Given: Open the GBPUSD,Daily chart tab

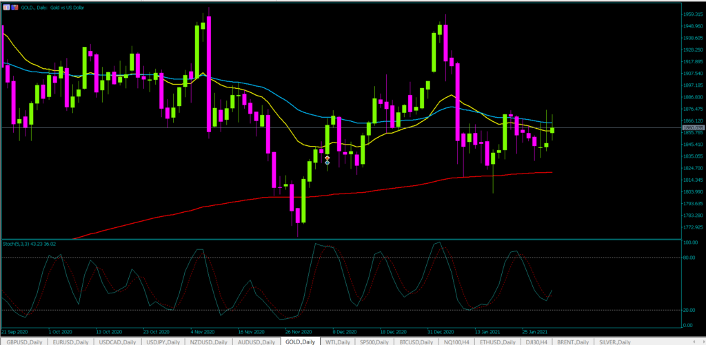Looking at the screenshot, I should (x=23, y=342).
